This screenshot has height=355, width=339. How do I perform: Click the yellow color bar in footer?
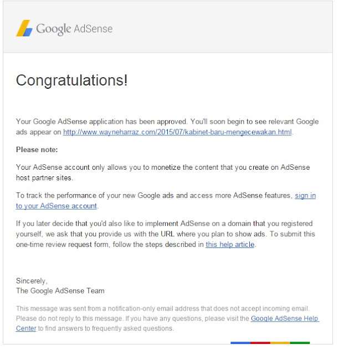coord(280,343)
